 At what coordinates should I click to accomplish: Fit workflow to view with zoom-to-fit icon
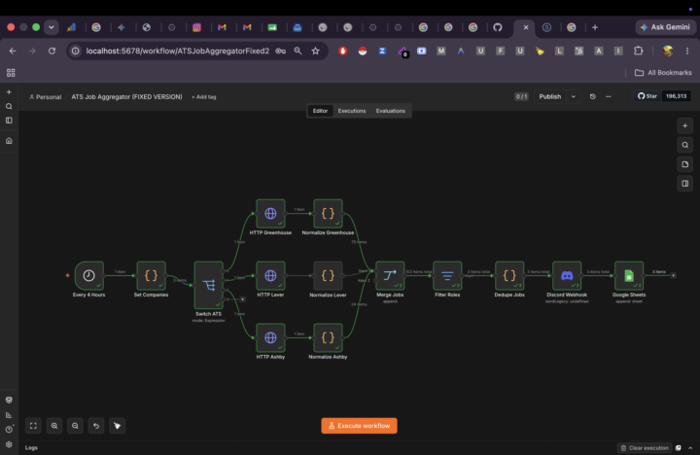33,426
